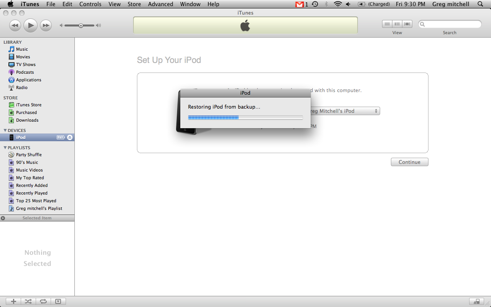Open the File menu
The image size is (491, 307).
click(x=51, y=4)
